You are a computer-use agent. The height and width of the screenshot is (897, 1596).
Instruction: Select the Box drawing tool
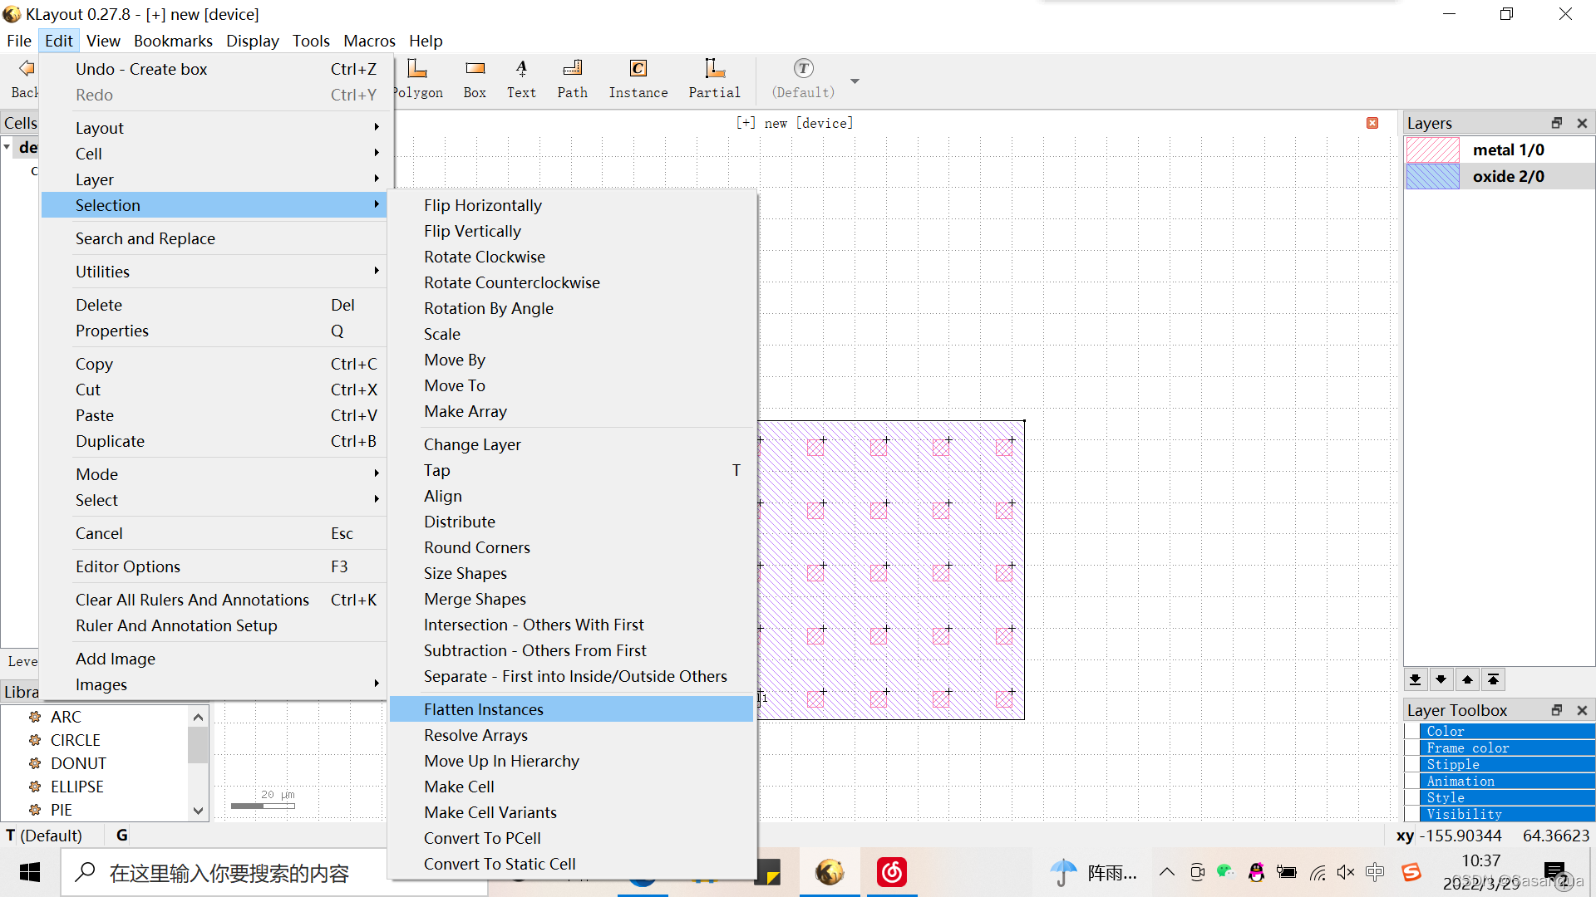475,79
